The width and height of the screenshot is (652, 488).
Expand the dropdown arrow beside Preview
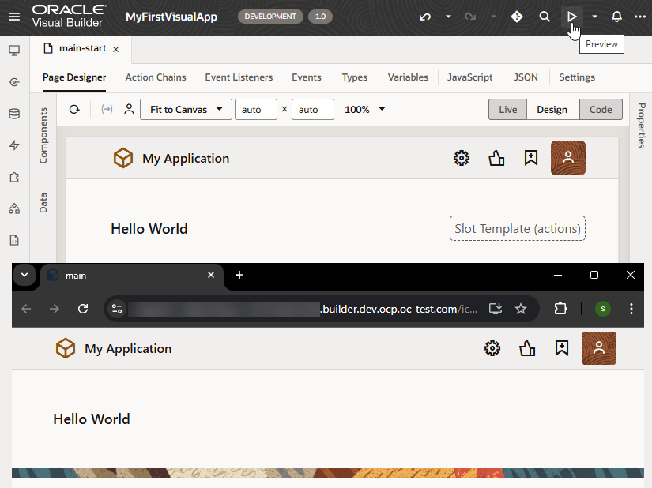[594, 17]
